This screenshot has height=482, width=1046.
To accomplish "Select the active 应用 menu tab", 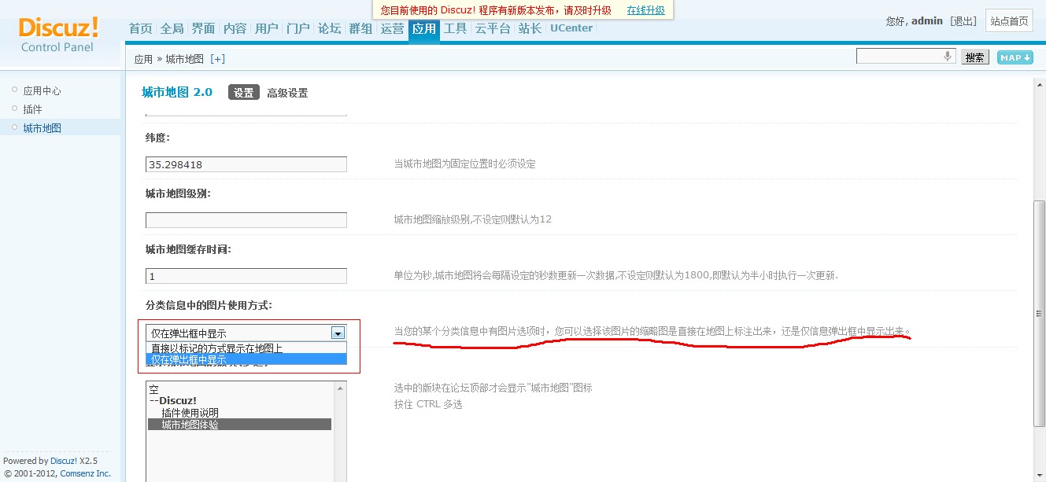I will point(424,29).
